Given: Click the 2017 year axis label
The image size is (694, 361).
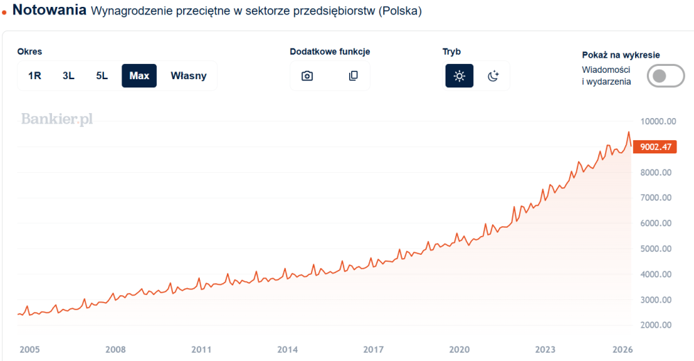Looking at the screenshot, I should [x=373, y=350].
